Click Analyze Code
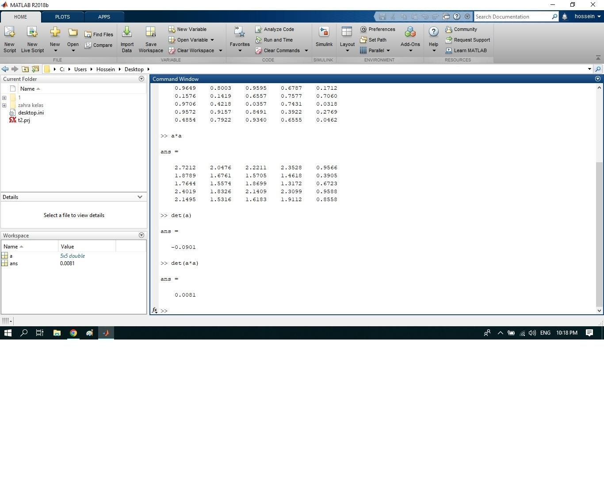 coord(275,29)
